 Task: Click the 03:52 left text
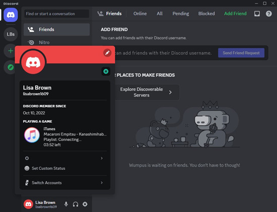point(52,145)
